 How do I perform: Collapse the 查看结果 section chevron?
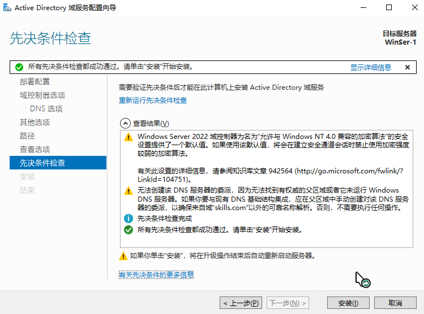pyautogui.click(x=125, y=124)
